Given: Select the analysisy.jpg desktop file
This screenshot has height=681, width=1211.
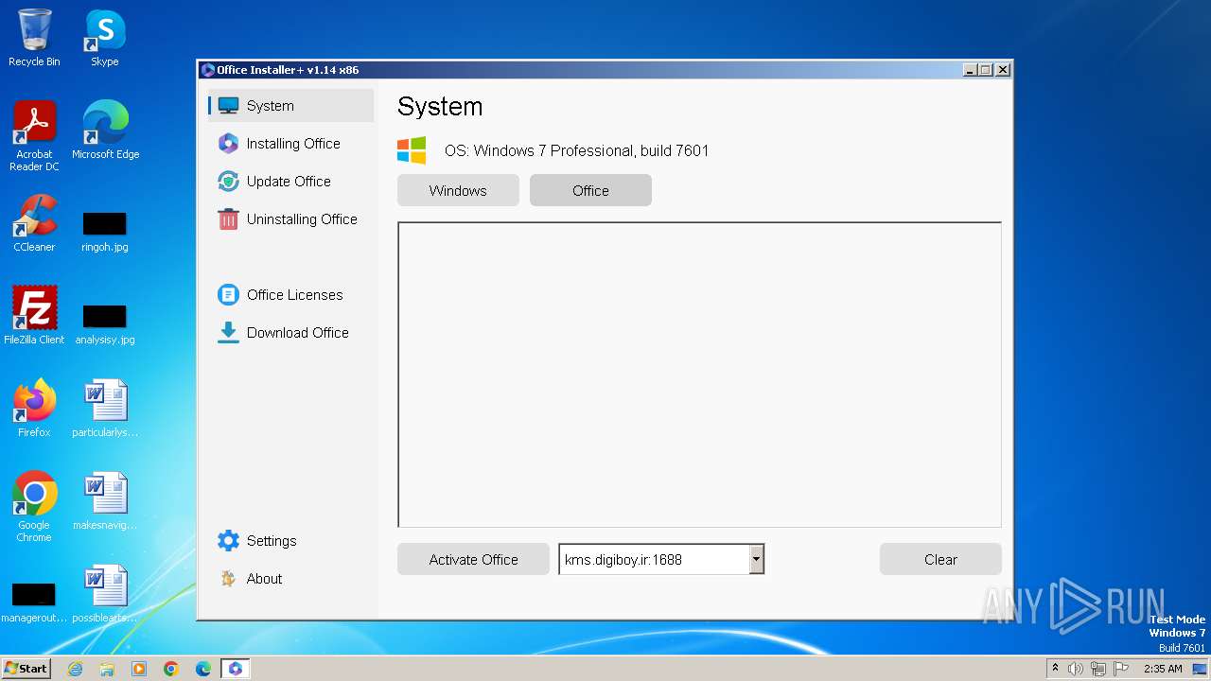Looking at the screenshot, I should (105, 323).
